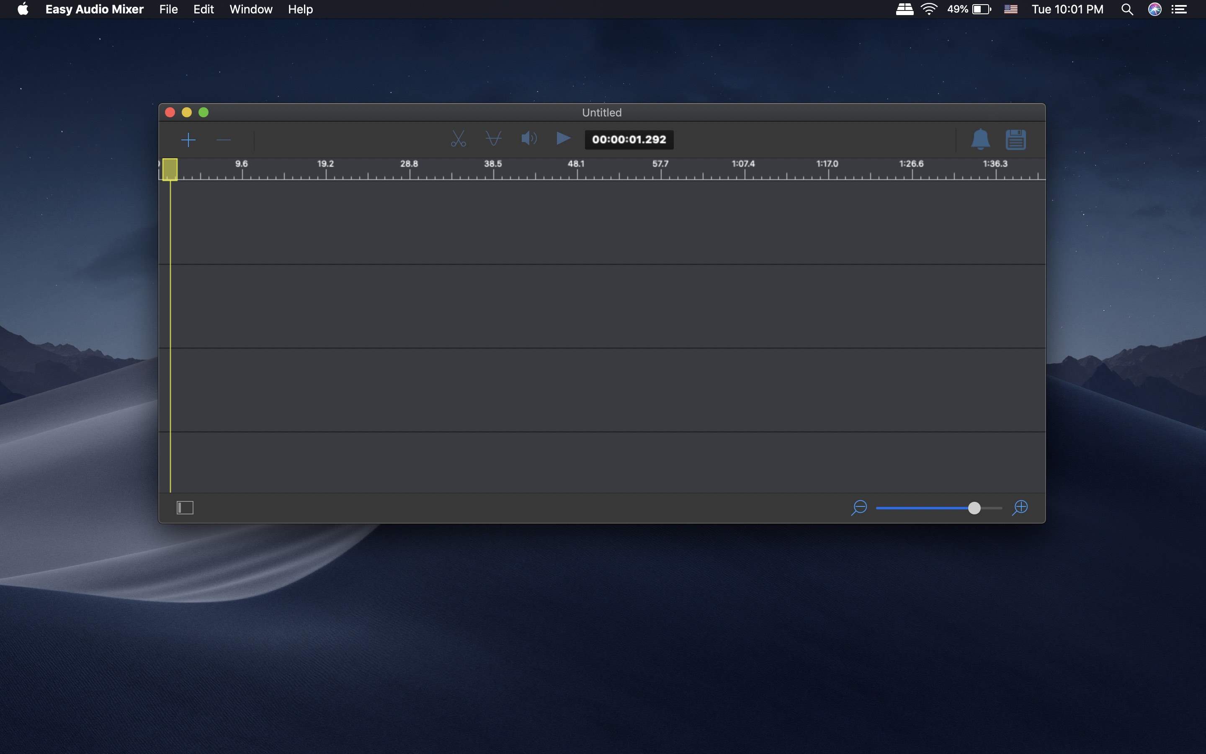The height and width of the screenshot is (754, 1206).
Task: Click the stacked drives icon in menu bar
Action: click(x=904, y=9)
